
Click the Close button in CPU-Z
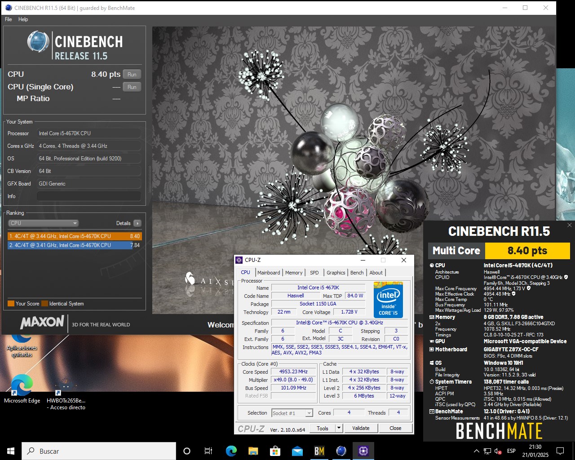[395, 428]
